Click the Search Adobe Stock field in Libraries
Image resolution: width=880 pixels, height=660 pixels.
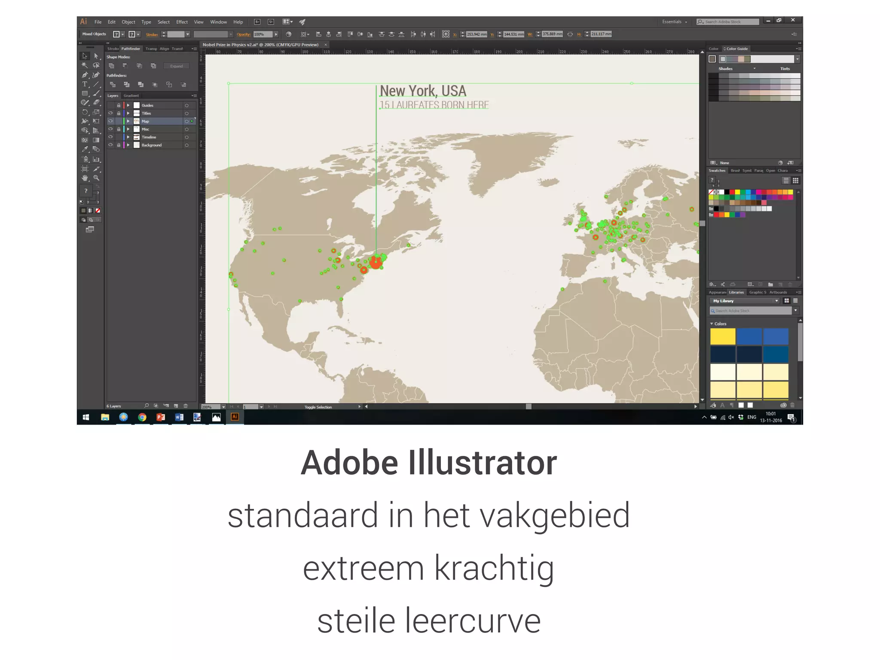click(x=750, y=311)
